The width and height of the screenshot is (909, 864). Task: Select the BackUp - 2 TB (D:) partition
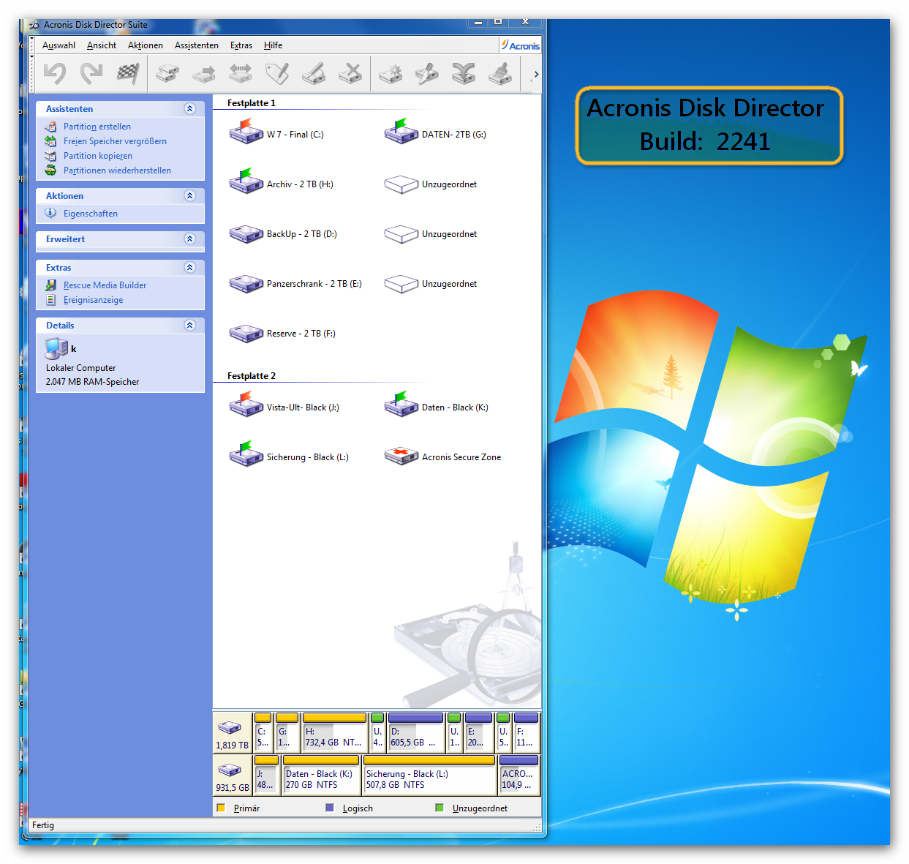coord(283,233)
